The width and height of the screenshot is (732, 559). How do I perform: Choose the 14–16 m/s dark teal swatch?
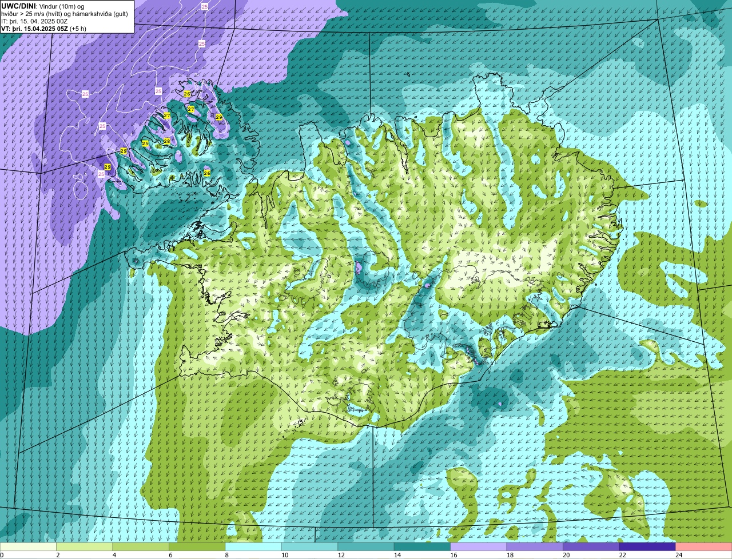point(422,547)
